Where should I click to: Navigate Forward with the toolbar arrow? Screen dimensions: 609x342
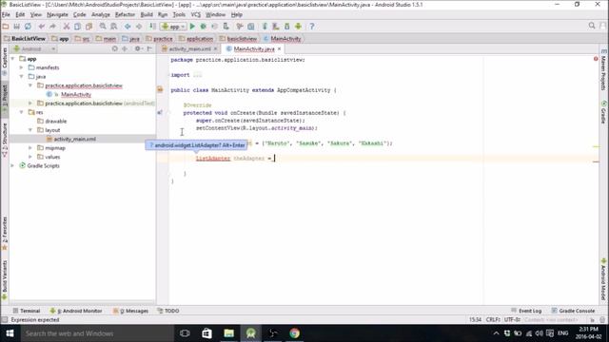[x=139, y=27]
